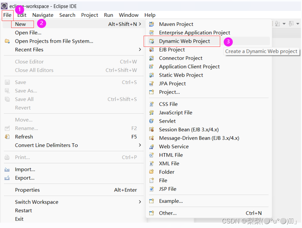The image size is (302, 228).
Task: Open the Navigate menu
Action: [43, 15]
